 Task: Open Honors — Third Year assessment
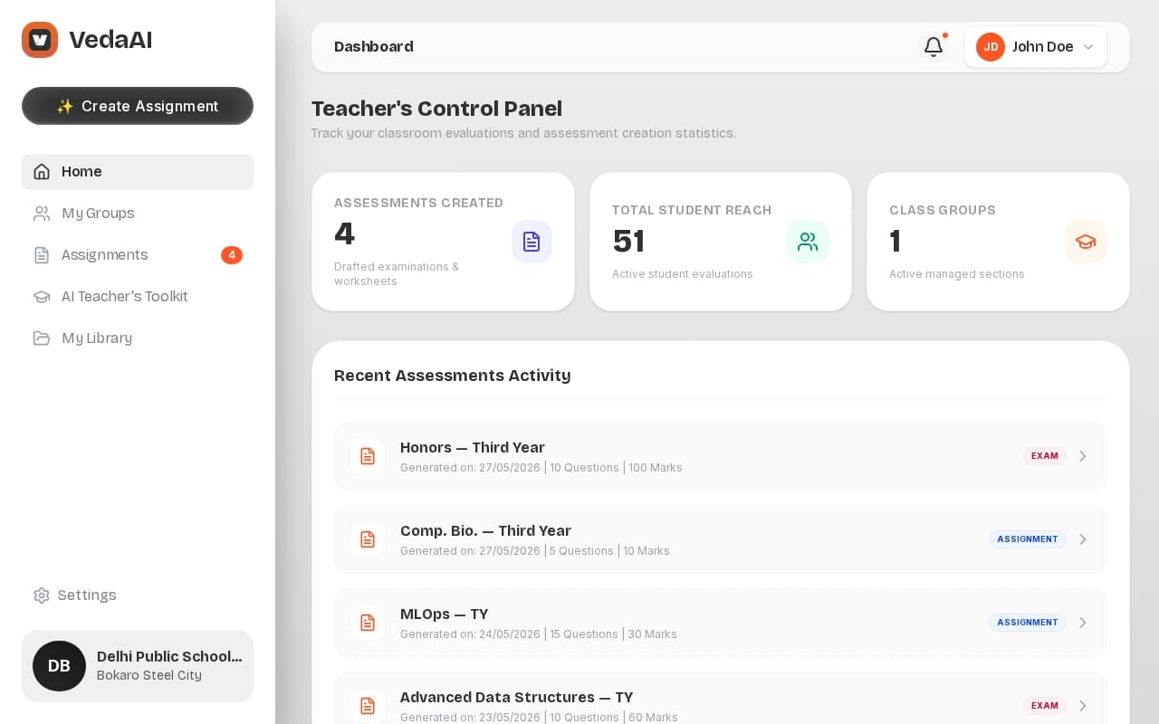[721, 456]
